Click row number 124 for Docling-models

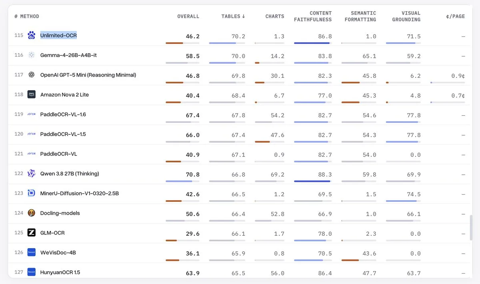coord(19,213)
